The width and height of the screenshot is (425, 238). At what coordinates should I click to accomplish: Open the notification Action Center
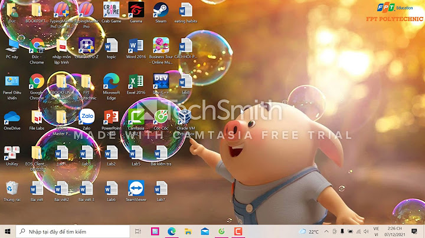point(414,232)
